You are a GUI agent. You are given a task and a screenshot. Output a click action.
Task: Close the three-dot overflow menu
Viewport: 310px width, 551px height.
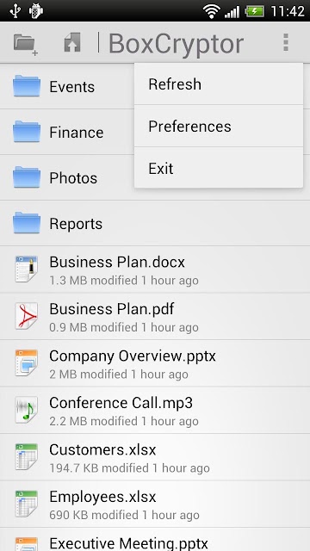coord(286,42)
